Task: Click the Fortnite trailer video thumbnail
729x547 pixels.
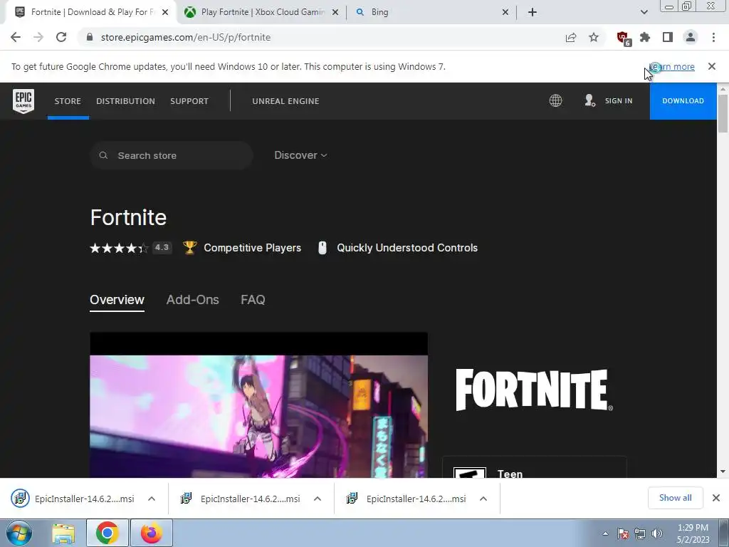Action: click(x=258, y=405)
